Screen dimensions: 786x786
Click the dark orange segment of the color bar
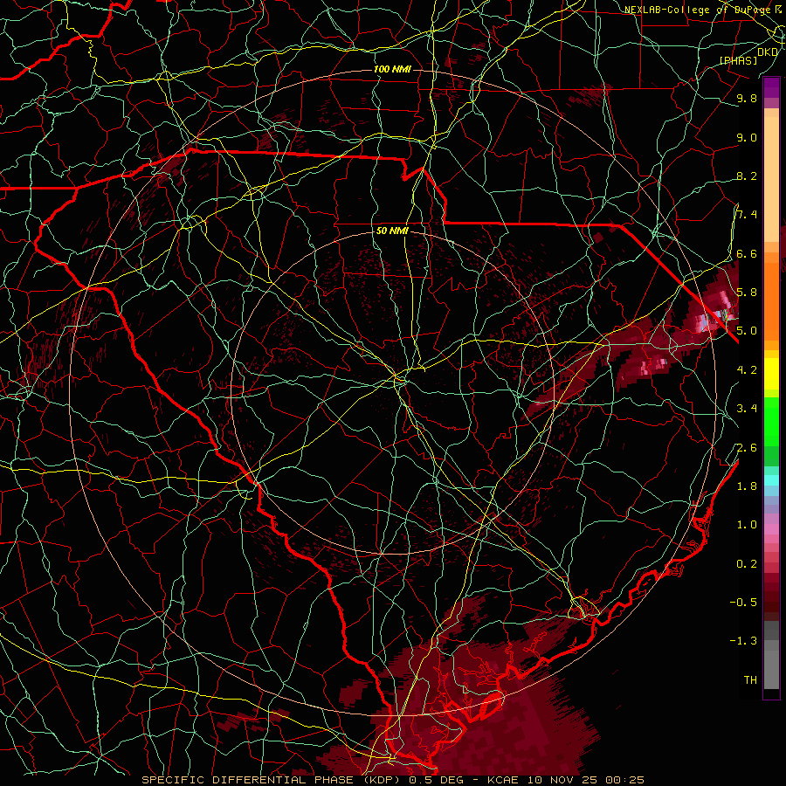coord(771,301)
